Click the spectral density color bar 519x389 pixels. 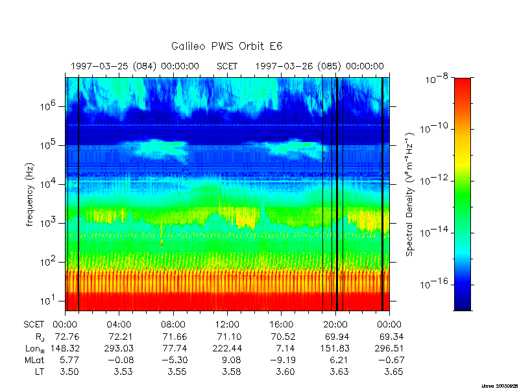pos(463,194)
